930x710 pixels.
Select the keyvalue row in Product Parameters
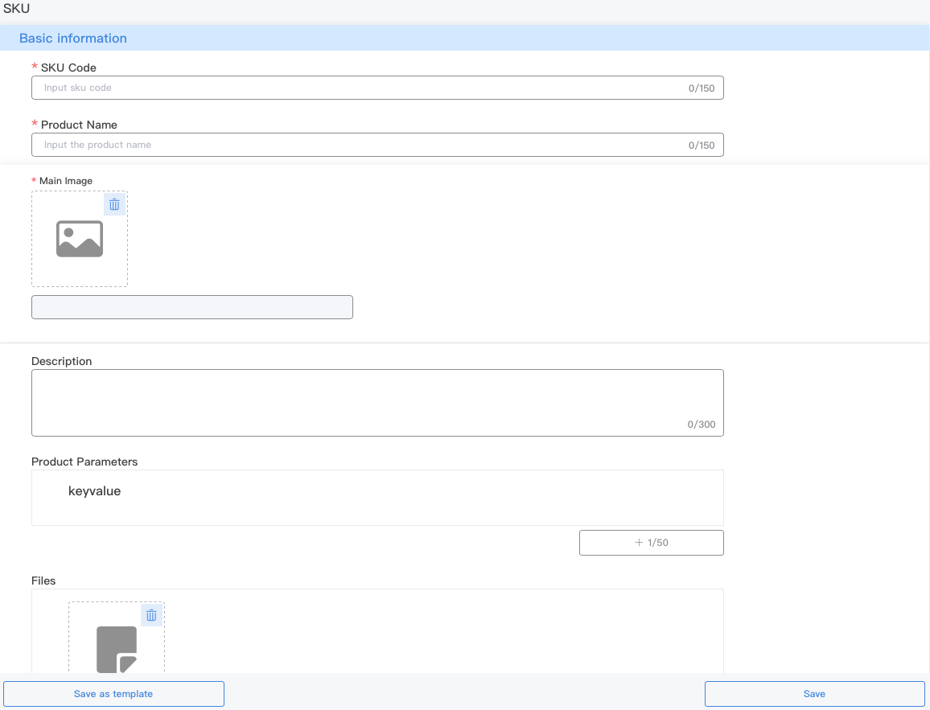point(377,497)
